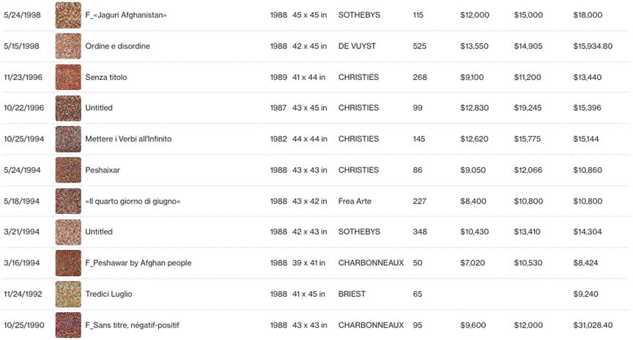The image size is (633, 340).
Task: View the Peshaixar artwork thumbnail
Action: click(x=68, y=170)
